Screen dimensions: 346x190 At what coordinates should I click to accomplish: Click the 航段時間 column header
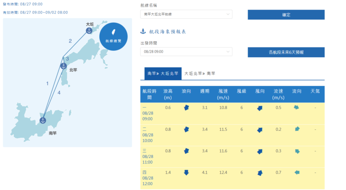[x=149, y=94]
